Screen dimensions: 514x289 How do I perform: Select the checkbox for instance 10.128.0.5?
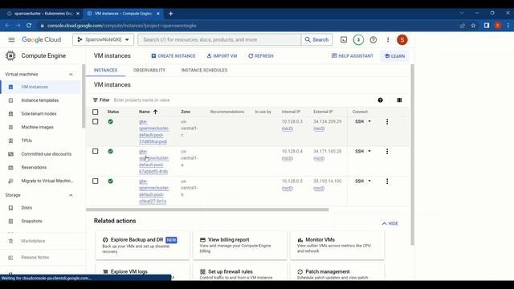(95, 181)
